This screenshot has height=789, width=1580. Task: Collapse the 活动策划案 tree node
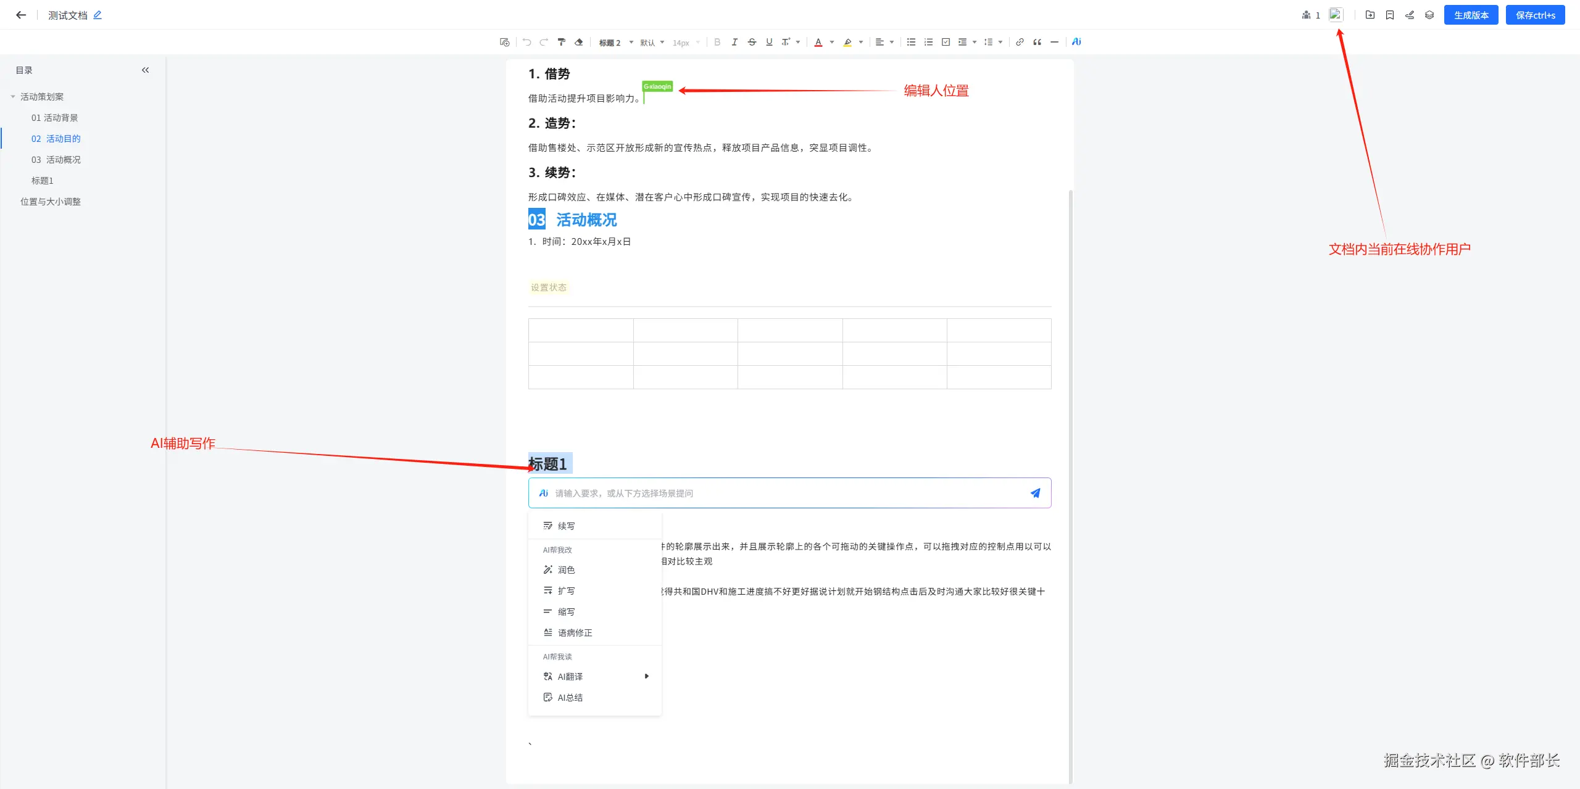click(13, 97)
